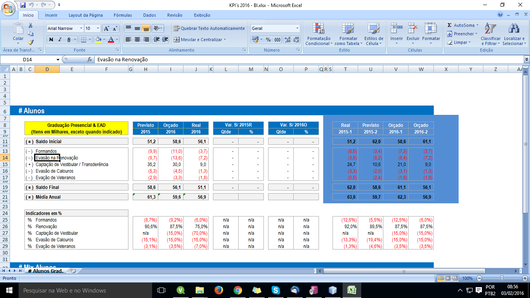The height and width of the screenshot is (298, 530).
Task: Click the percent style icon
Action: click(x=268, y=40)
